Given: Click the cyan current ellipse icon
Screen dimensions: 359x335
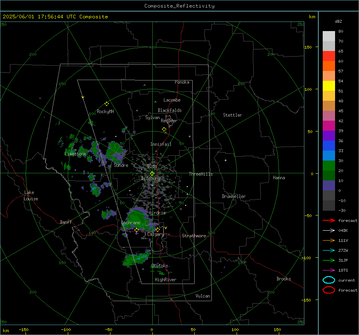Looking at the screenshot, I should (329, 280).
